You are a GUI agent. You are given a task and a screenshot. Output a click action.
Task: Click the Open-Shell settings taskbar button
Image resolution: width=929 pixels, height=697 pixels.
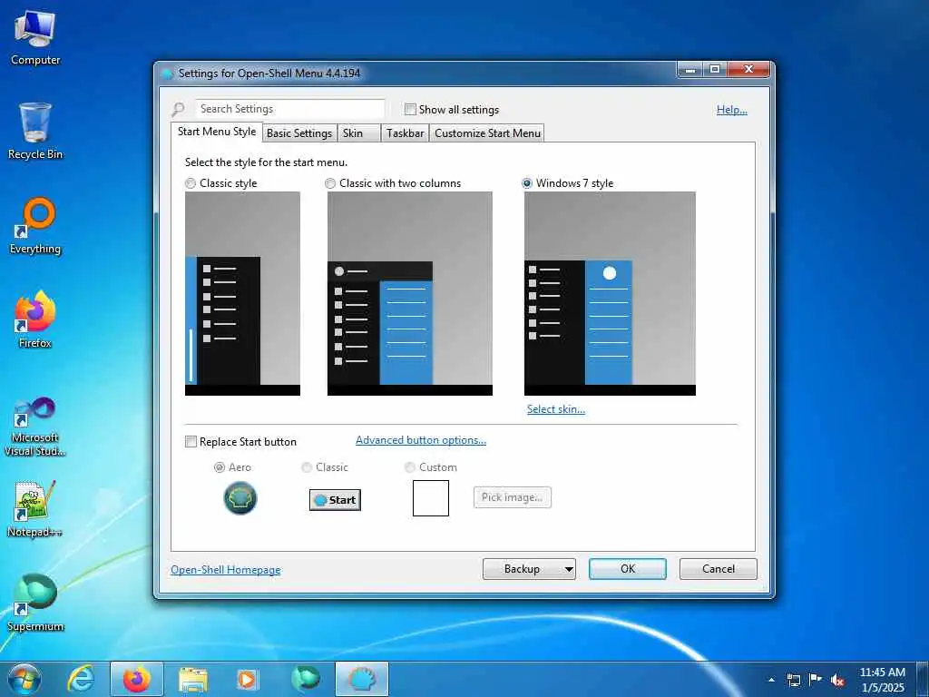tap(362, 679)
